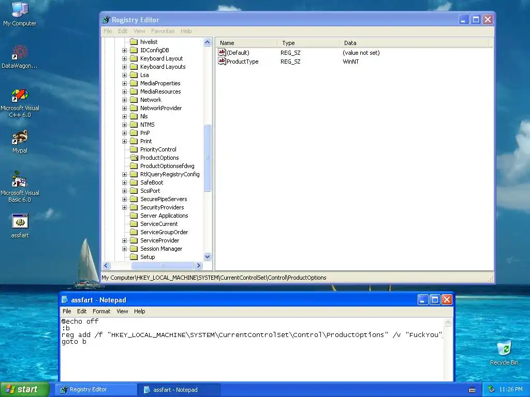Switch to assfart - Notepad taskbar button

coord(179,390)
